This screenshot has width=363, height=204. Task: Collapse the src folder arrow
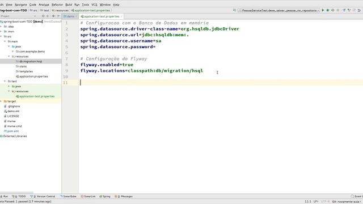tap(1, 36)
